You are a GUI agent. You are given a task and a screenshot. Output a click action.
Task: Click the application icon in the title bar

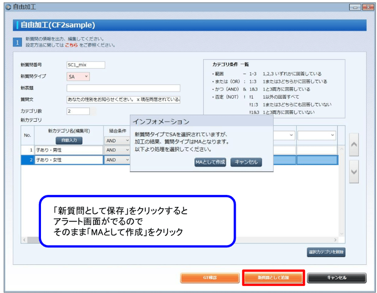point(8,7)
